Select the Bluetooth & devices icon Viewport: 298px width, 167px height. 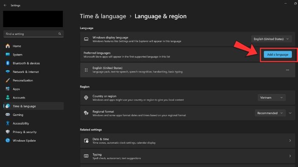tap(8, 63)
